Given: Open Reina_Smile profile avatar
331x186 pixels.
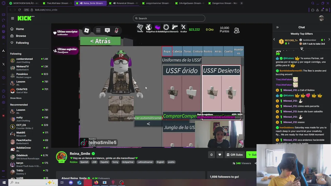Looking at the screenshot, I should click(x=62, y=156).
